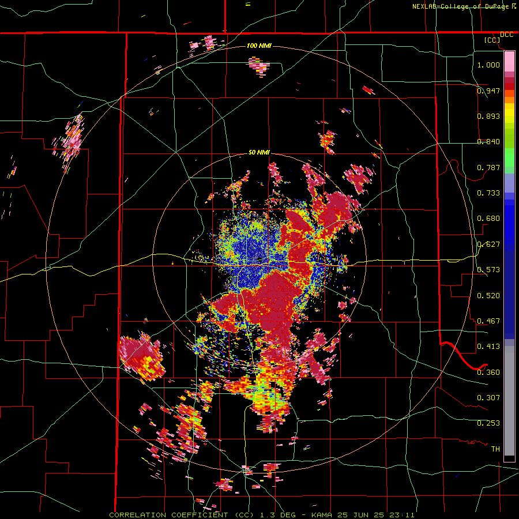Click the [CC] legend unit label

click(x=492, y=40)
